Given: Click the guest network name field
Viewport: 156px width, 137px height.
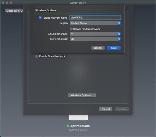Looking at the screenshot, I should (x=95, y=56).
